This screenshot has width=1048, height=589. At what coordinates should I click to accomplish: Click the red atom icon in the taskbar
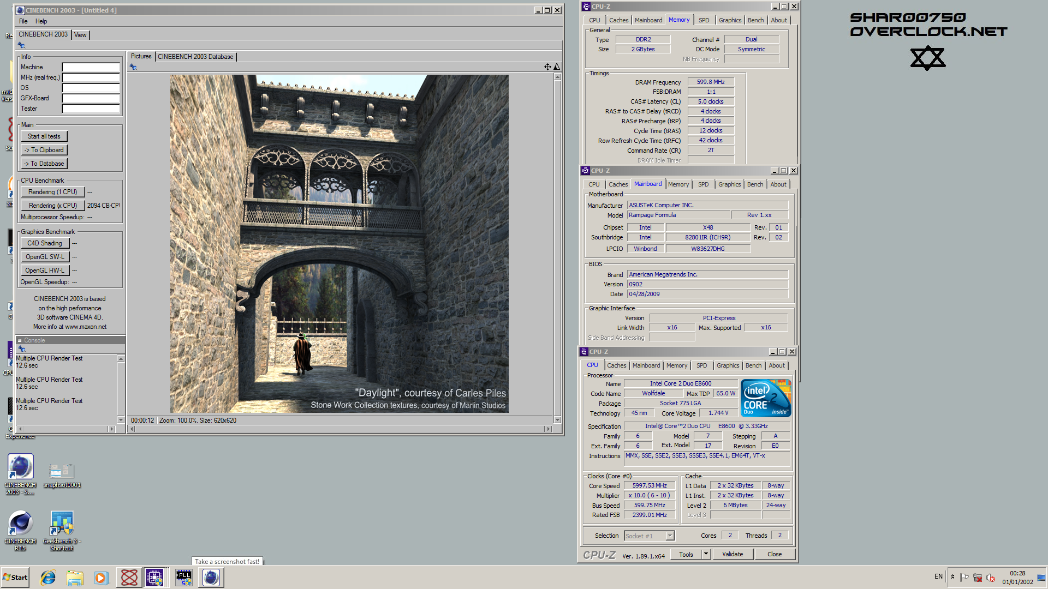[129, 578]
